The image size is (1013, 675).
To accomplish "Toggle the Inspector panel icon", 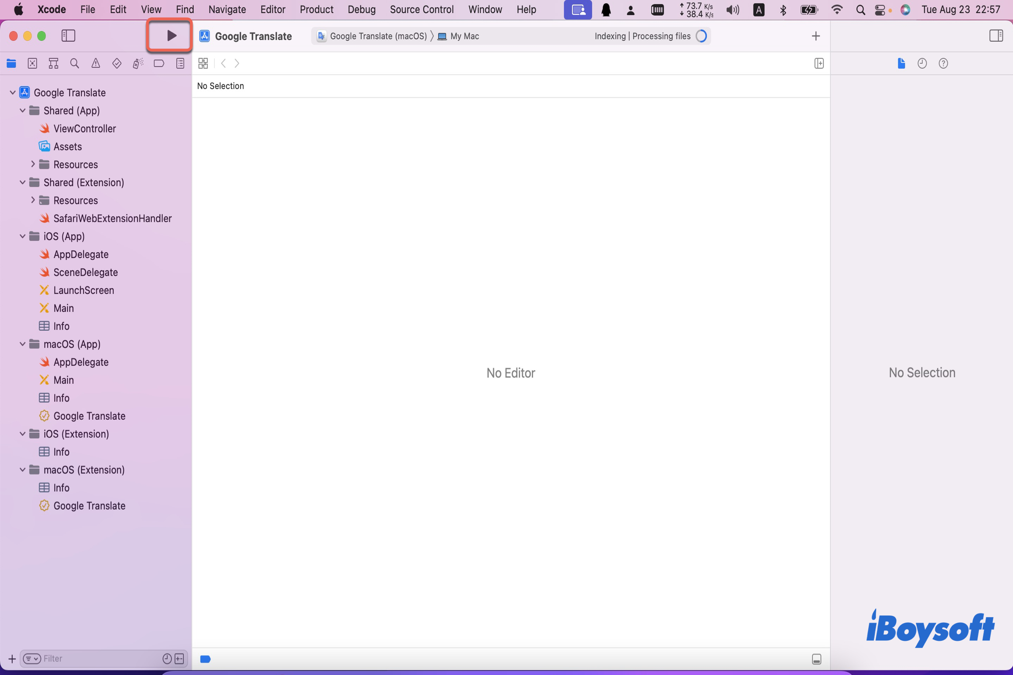I will [996, 35].
